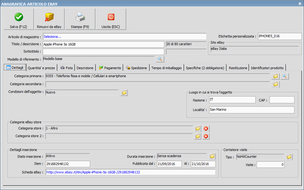Open folder picker for Categoria primaria
Viewport: 304px width, 190px height.
tap(275, 76)
